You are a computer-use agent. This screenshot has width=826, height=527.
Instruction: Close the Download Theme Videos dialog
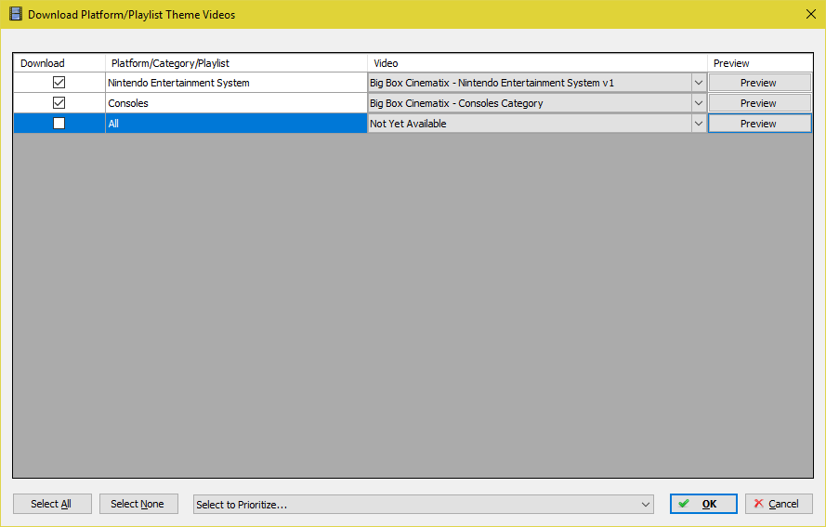click(811, 14)
